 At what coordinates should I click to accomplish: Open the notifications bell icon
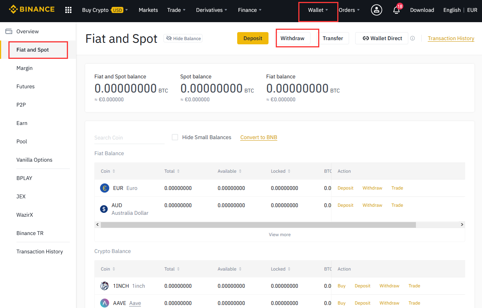[396, 10]
